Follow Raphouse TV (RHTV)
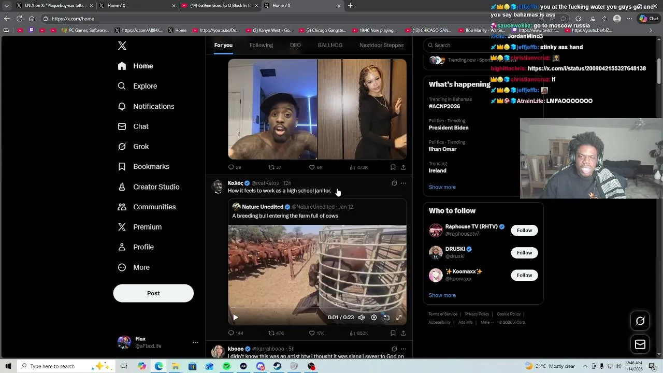The width and height of the screenshot is (663, 373). point(524,231)
